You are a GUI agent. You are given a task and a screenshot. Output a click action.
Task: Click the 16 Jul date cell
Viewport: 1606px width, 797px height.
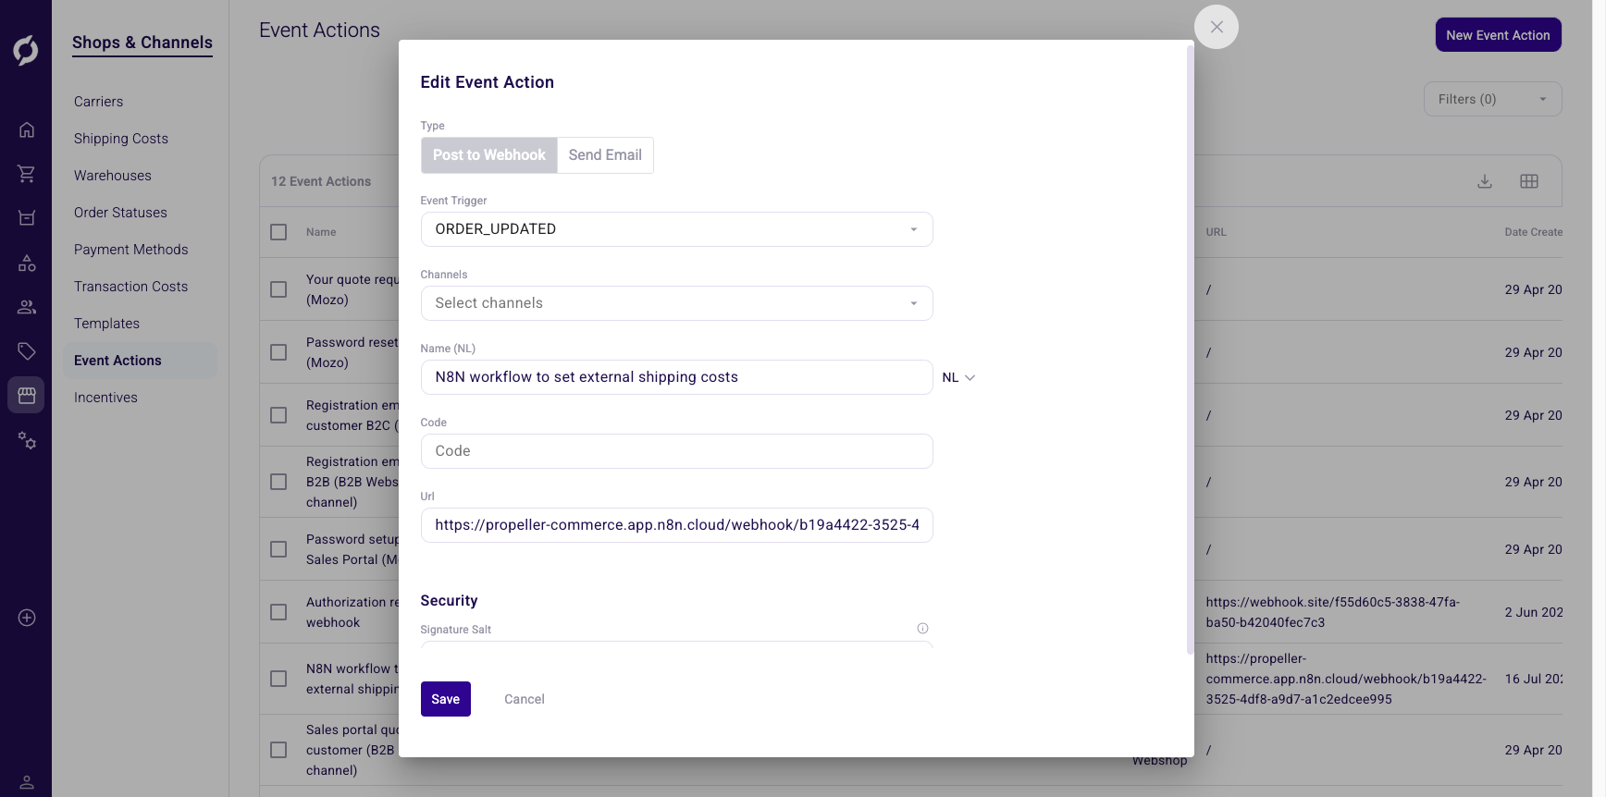pyautogui.click(x=1533, y=679)
